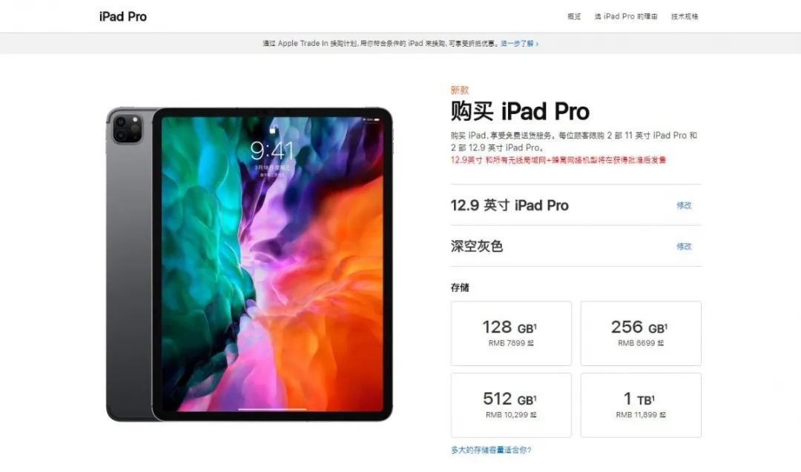Select the 128 GB storage option
The width and height of the screenshot is (801, 472).
(511, 333)
